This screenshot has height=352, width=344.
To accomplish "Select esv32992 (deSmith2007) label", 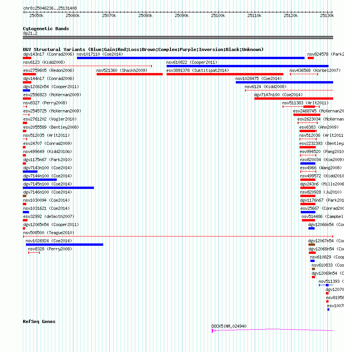I will coord(49,216).
